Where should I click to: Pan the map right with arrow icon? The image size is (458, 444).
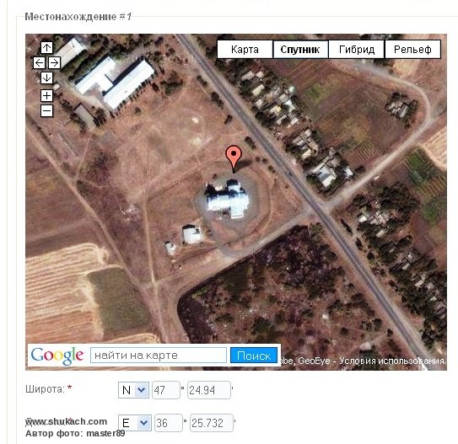(x=54, y=62)
